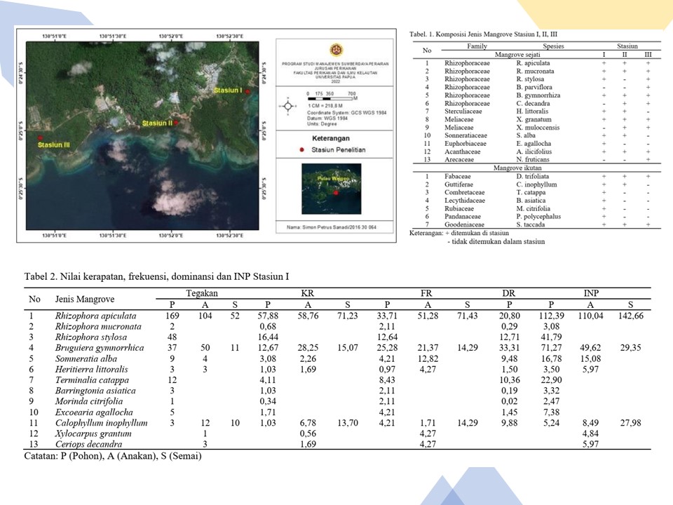Select the "Mangrove sejati" section heading

pyautogui.click(x=517, y=55)
